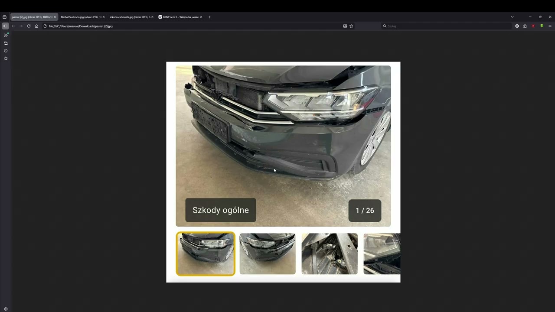Viewport: 555px width, 312px height.
Task: Expand the list-all-tabs chevron
Action: (x=512, y=17)
